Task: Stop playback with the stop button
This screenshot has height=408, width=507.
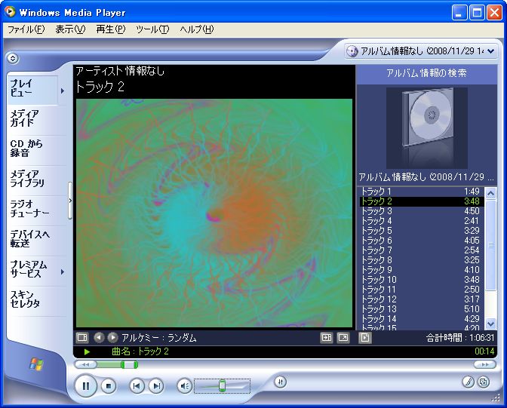Action: (x=109, y=386)
